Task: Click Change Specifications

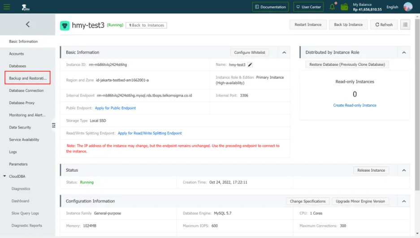Action: click(308, 201)
